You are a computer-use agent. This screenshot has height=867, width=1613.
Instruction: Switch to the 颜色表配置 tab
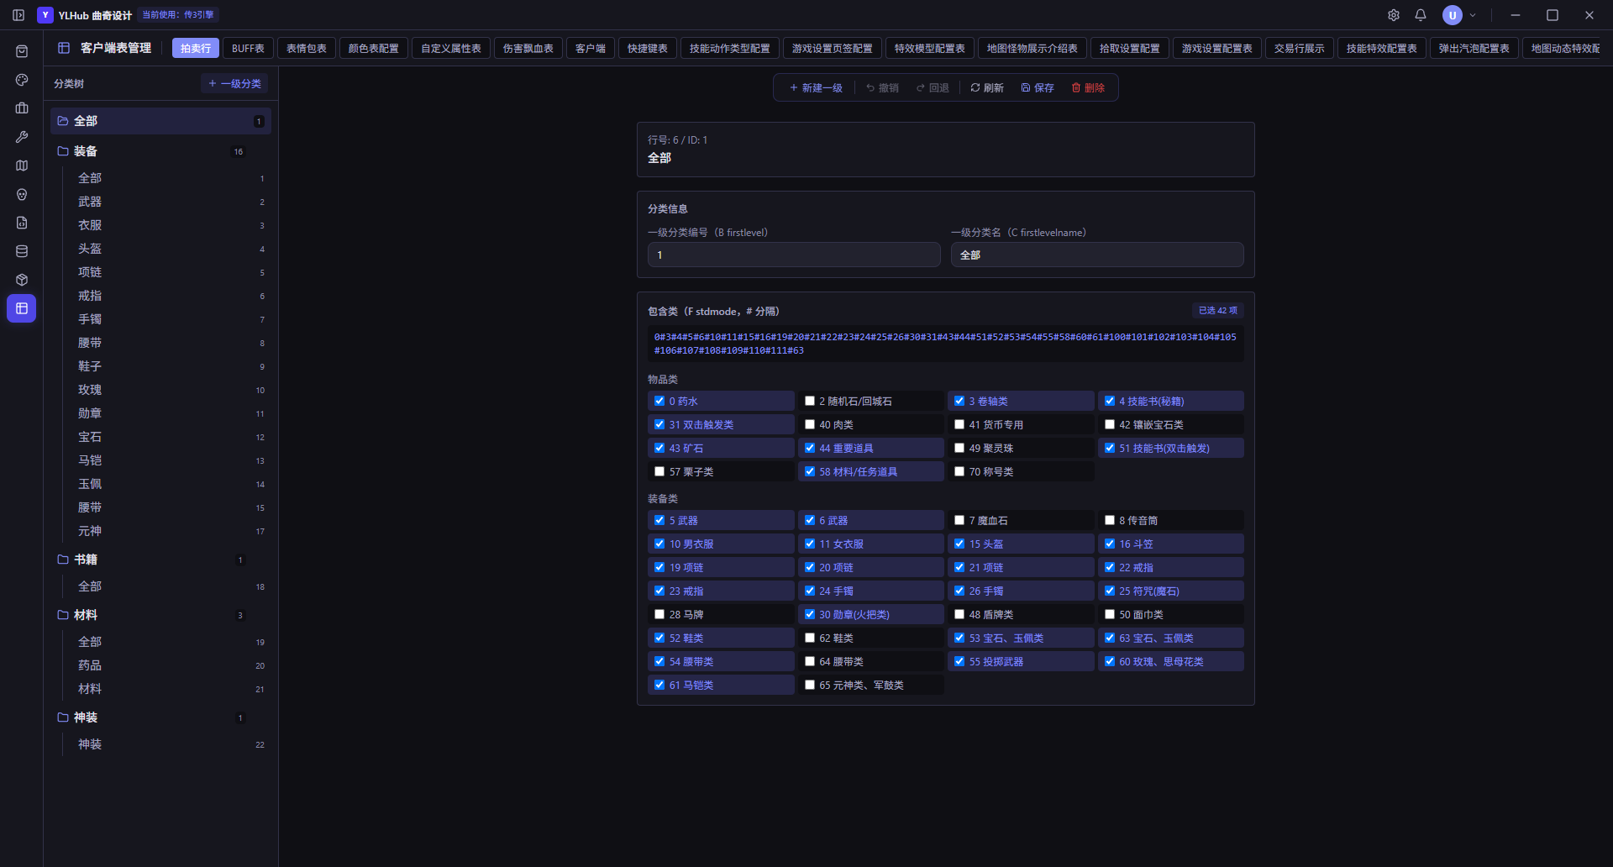pos(374,48)
